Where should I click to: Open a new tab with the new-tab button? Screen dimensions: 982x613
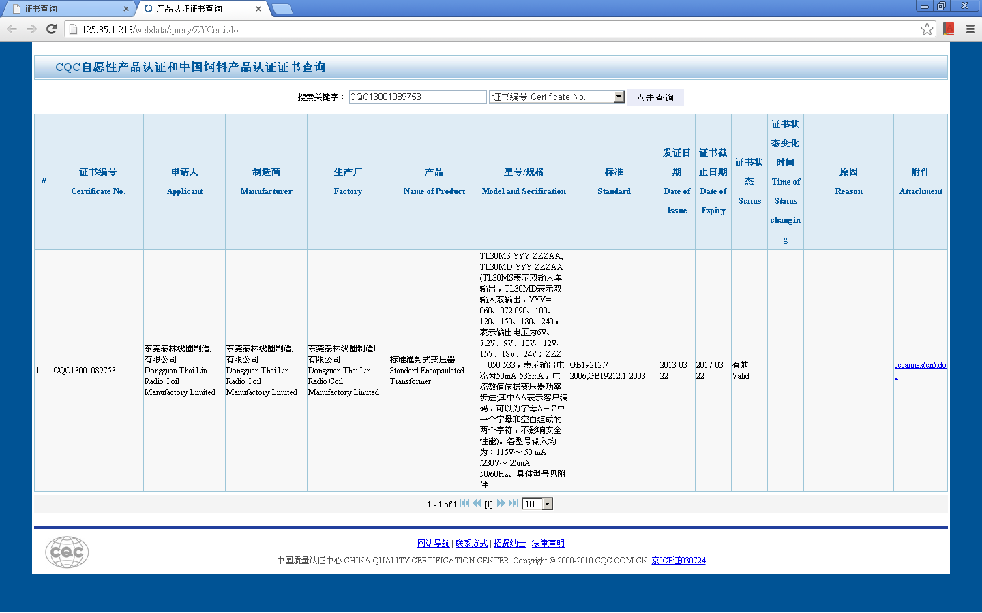[282, 9]
